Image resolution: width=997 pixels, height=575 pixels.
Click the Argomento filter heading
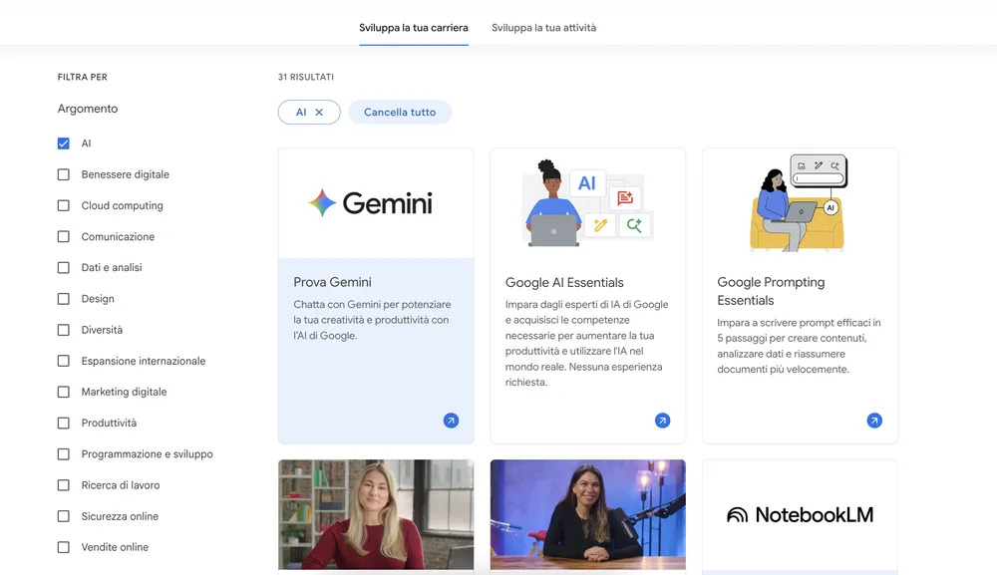88,109
